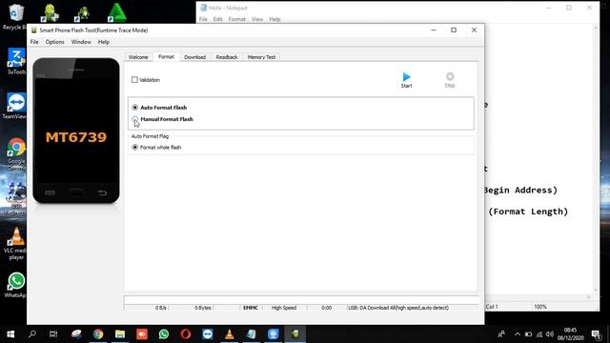Open File Explorer from the taskbar
This screenshot has height=343, width=610.
(x=120, y=334)
